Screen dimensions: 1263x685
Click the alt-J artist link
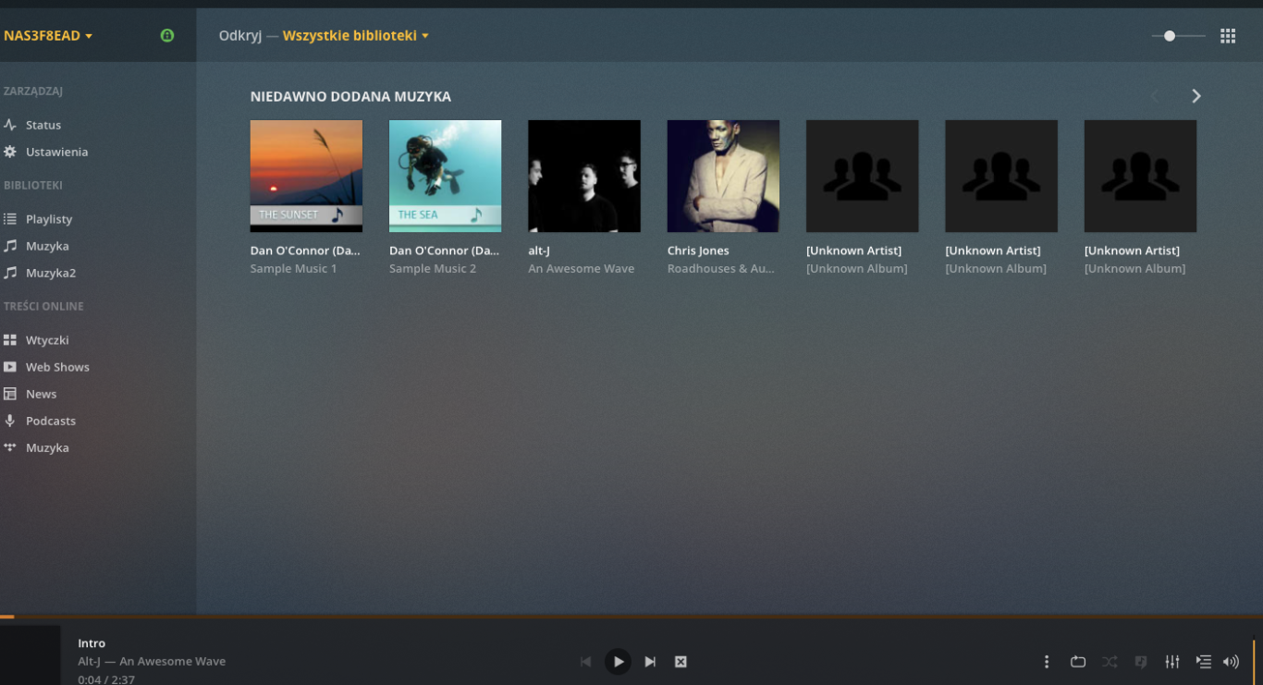(x=539, y=251)
